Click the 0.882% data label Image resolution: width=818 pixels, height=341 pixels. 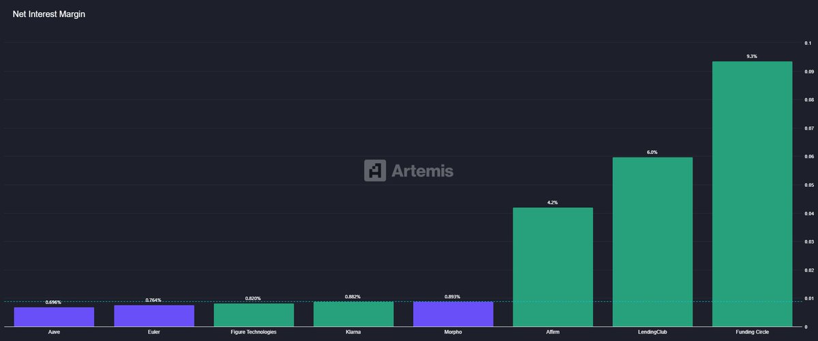tap(353, 297)
